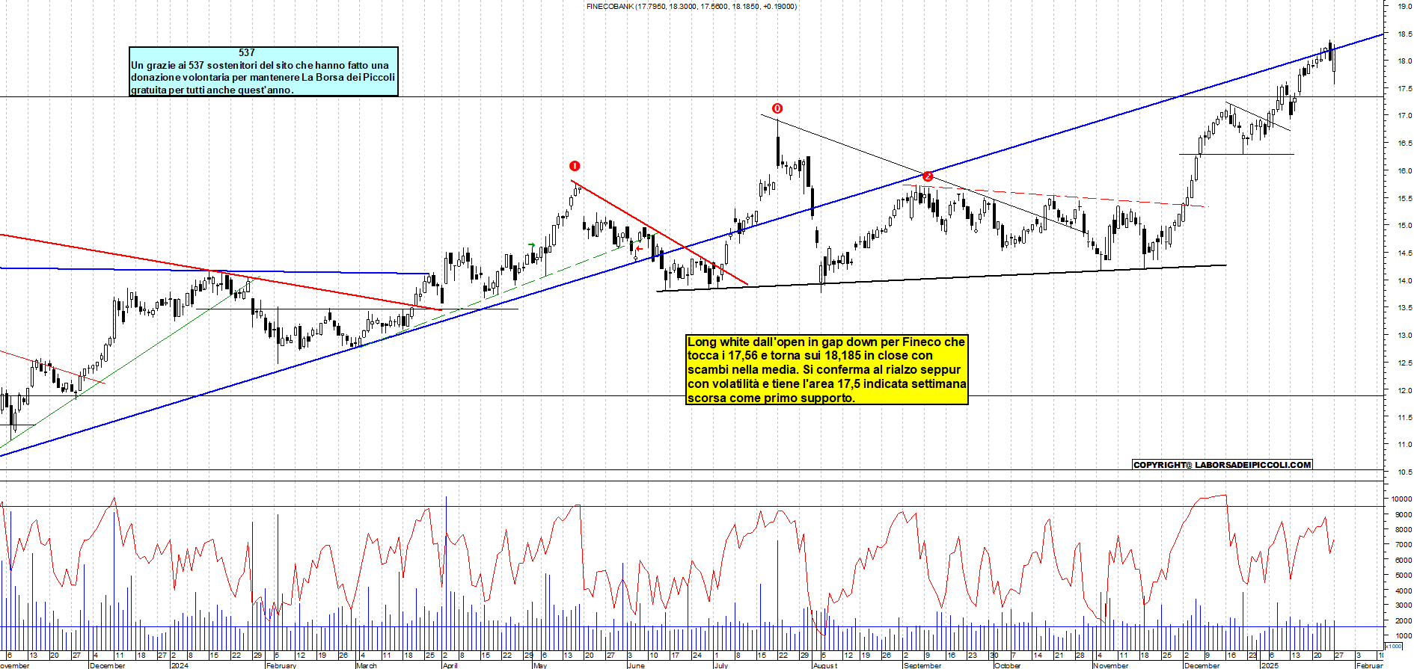
Task: Click the 2025 year label on time axis
Action: tap(1270, 665)
